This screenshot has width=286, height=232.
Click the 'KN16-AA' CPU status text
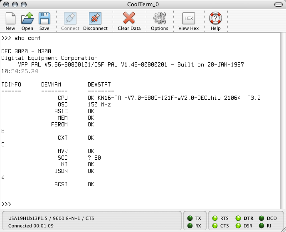point(109,98)
